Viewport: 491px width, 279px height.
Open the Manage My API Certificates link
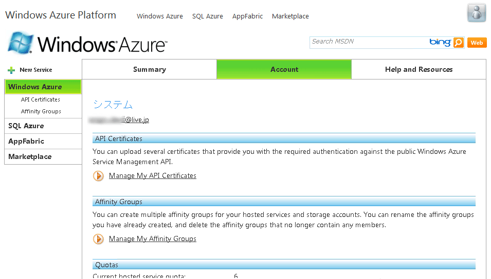click(x=153, y=175)
